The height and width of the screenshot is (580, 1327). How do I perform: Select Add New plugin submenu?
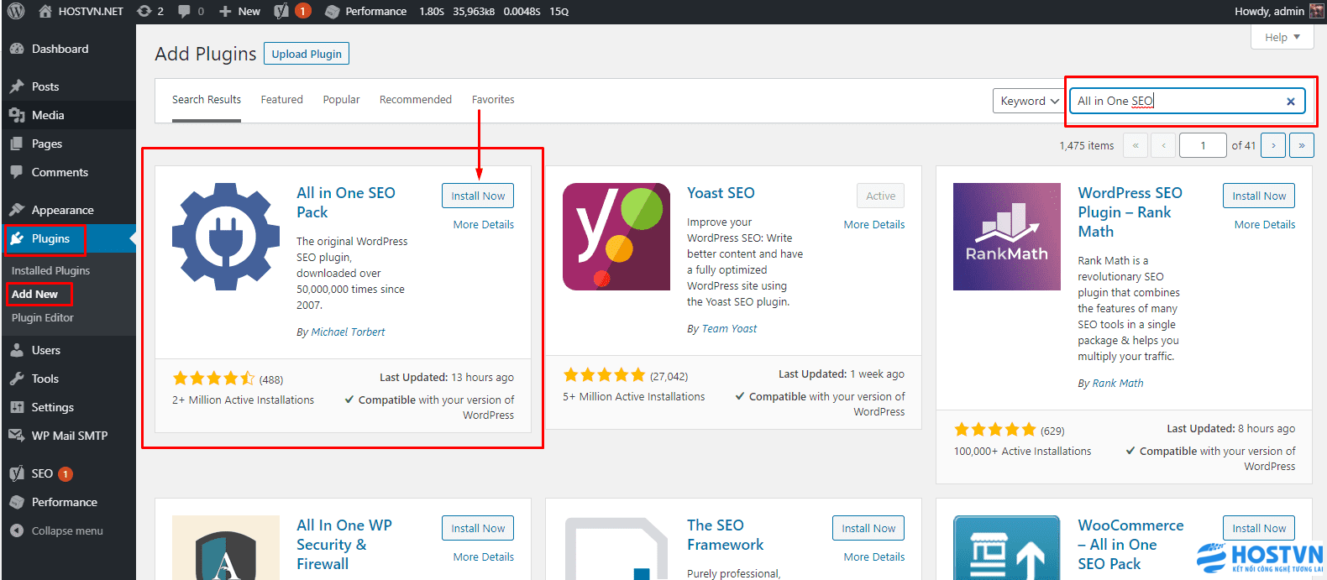point(34,294)
